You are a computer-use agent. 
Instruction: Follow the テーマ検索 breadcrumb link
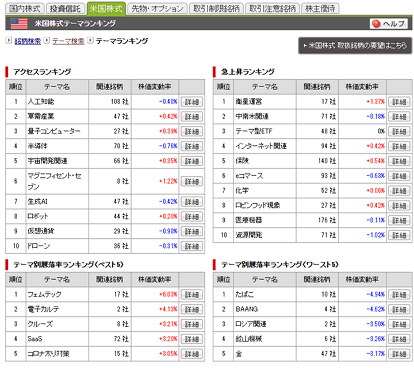pyautogui.click(x=68, y=41)
